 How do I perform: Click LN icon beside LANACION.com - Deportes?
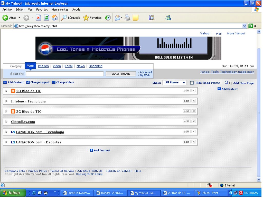point(13,142)
